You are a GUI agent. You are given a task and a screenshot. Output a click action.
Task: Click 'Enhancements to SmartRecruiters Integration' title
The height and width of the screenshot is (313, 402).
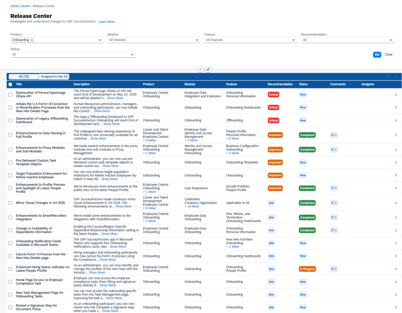pos(41,217)
